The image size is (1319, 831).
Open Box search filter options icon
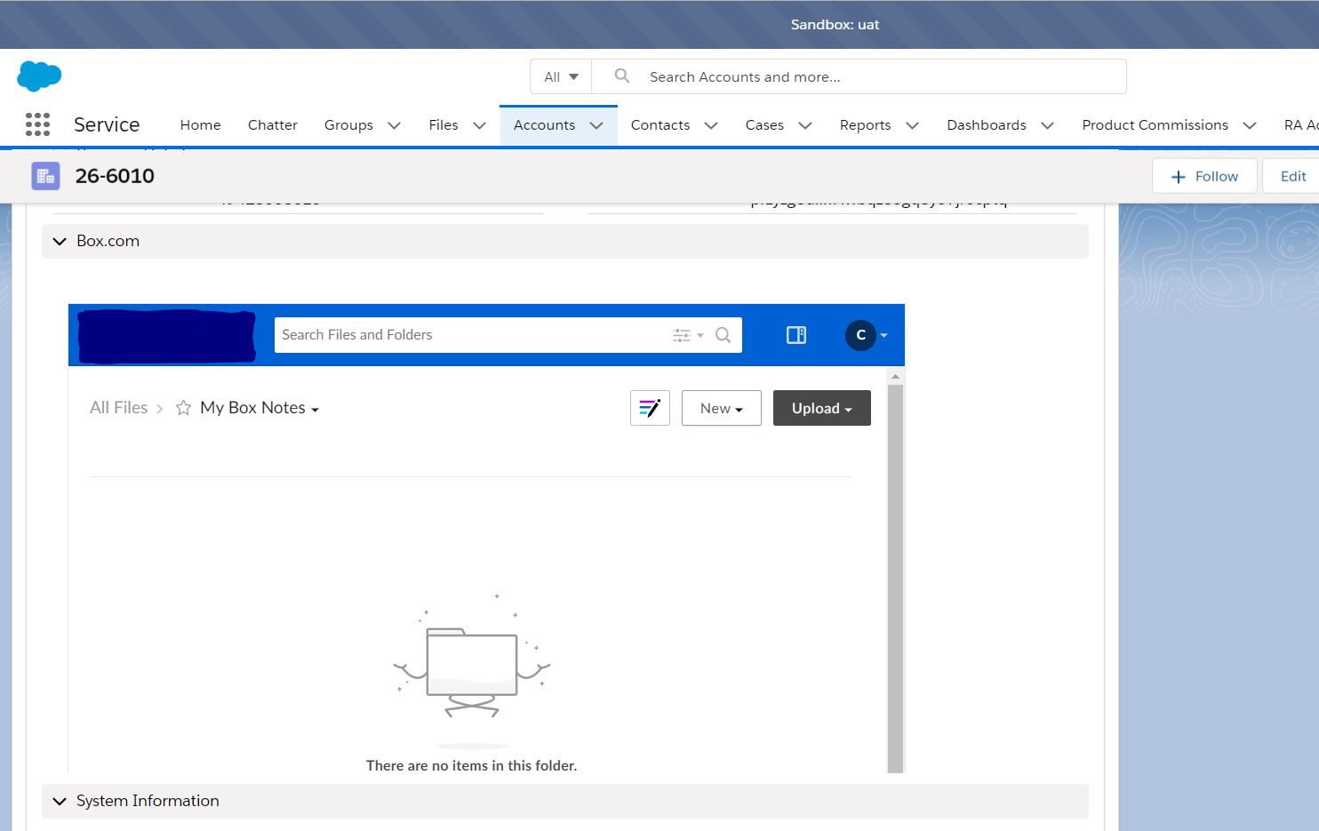point(686,335)
